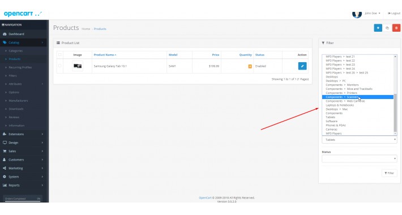Open the category dropdown showing Tablets
The height and width of the screenshot is (215, 402).
point(360,140)
